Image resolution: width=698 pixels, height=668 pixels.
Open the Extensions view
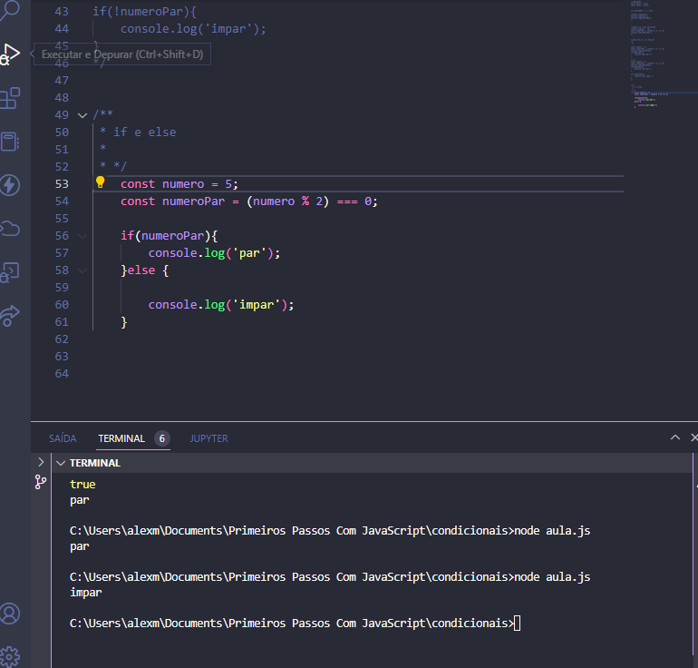tap(10, 98)
